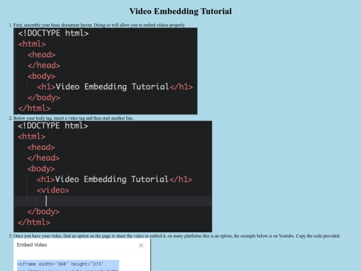The width and height of the screenshot is (361, 271).
Task: Click step 1 text 'First, assemble your basic document layout'
Action: (53, 25)
